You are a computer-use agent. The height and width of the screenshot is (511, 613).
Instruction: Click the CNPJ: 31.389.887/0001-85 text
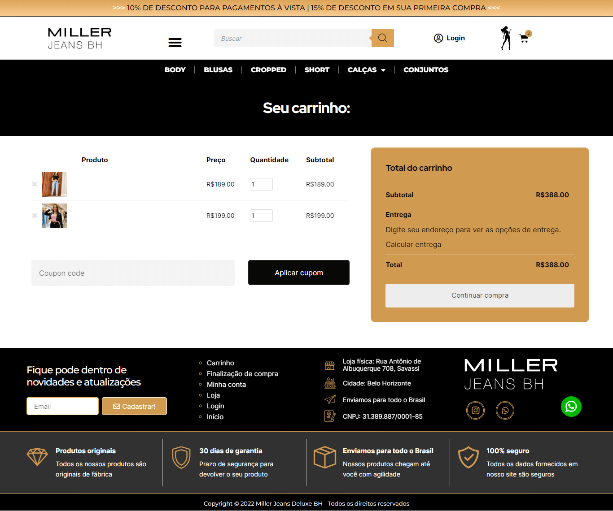click(383, 416)
